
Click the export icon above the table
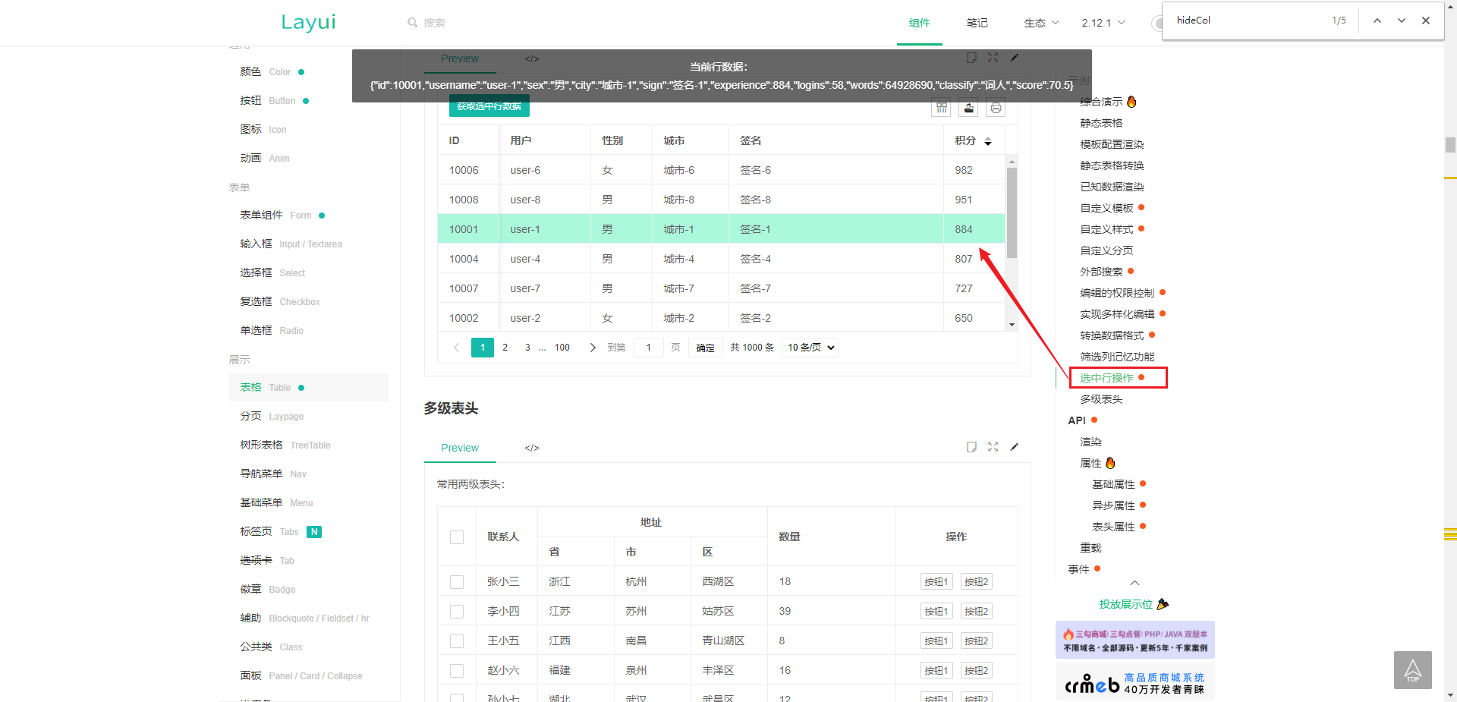[968, 107]
